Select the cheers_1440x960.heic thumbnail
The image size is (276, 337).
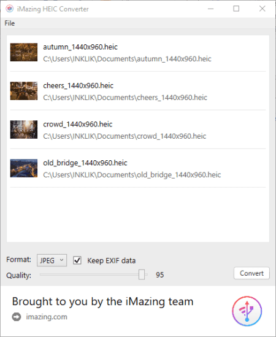click(x=24, y=91)
